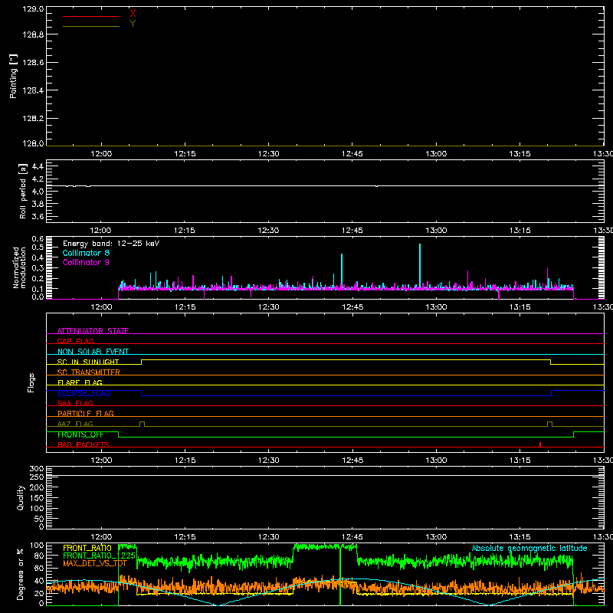Click the 'Degrees or %' axis title

(x=21, y=574)
